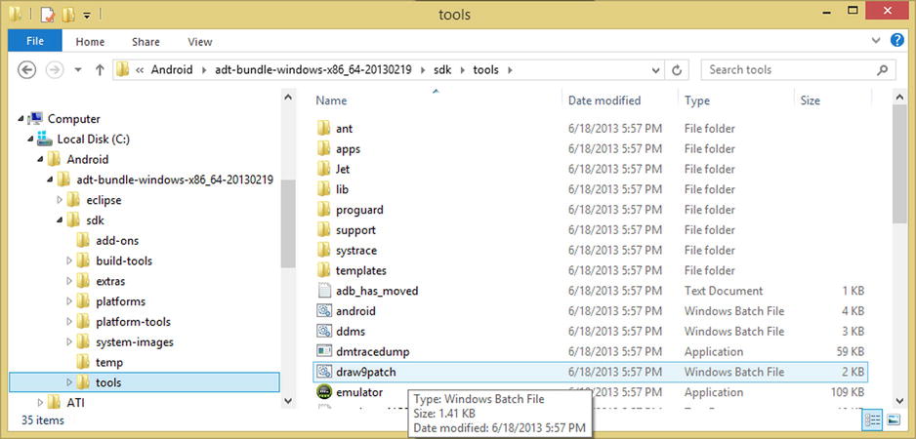Expand the build-tools folder node

pos(69,260)
